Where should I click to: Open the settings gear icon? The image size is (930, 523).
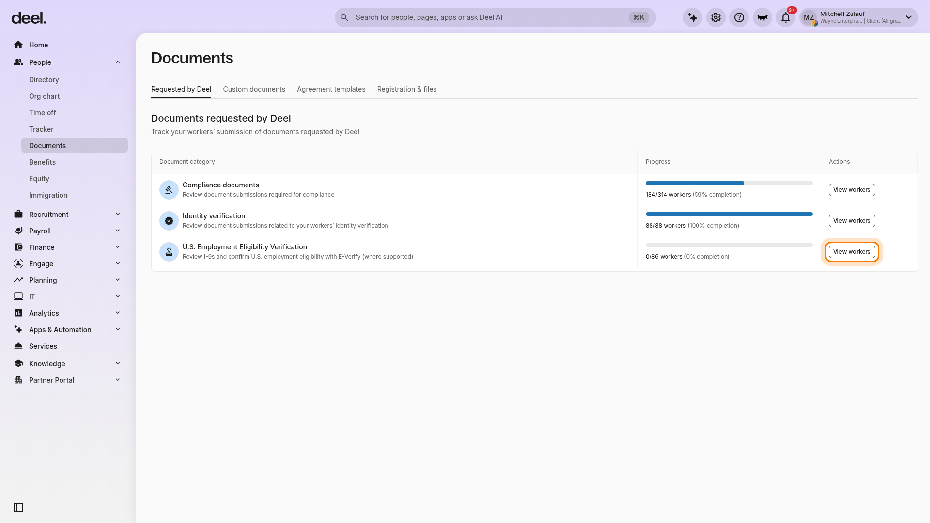(716, 17)
